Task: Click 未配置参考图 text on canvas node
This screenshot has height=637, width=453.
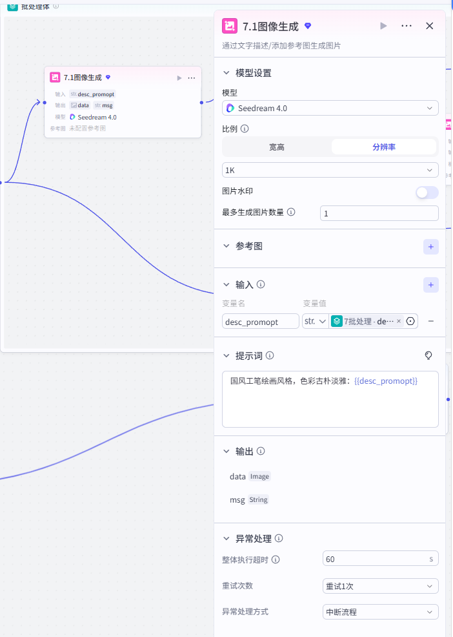Action: (87, 129)
